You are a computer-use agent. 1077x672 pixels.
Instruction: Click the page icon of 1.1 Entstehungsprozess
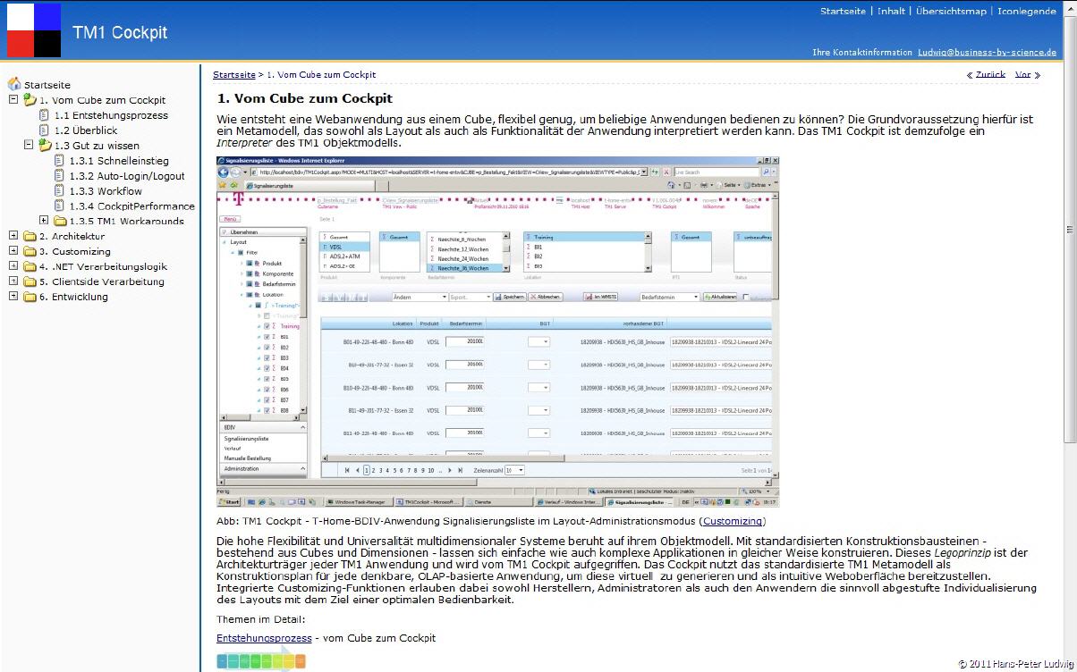coord(45,115)
